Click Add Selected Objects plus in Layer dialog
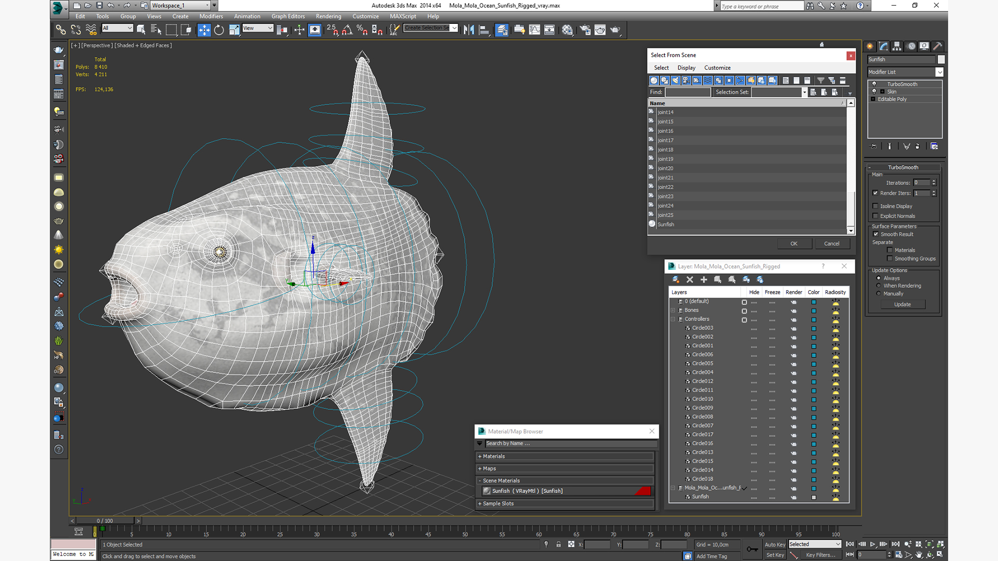This screenshot has height=561, width=998. point(704,279)
